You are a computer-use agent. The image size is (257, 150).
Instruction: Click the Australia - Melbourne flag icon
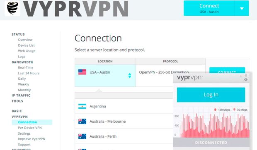click(x=82, y=121)
